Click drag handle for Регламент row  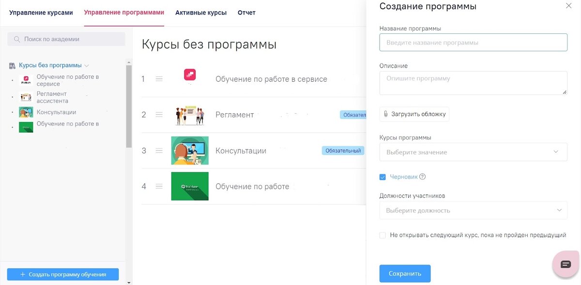tap(159, 115)
